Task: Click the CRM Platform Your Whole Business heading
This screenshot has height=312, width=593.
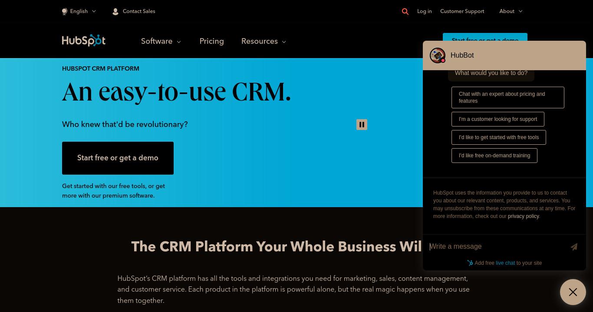Action: [277, 247]
